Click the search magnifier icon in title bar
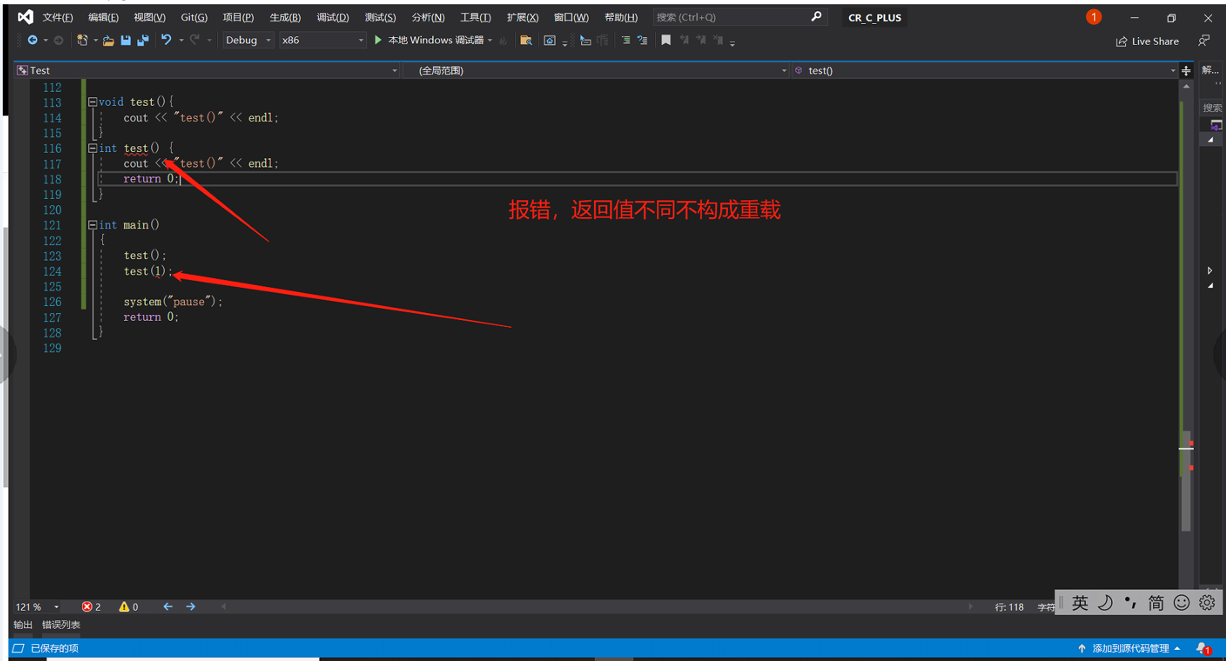The height and width of the screenshot is (661, 1226). (x=816, y=17)
